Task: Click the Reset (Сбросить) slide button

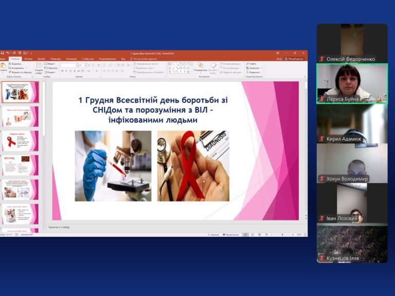Action: [x=51, y=68]
